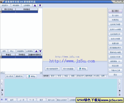Generate Flash album button
Screen dimensions: 124x103
point(115,29)
